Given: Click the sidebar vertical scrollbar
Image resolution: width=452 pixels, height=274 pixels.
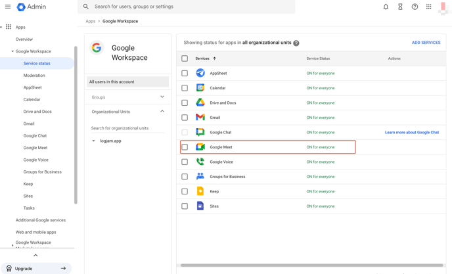Looking at the screenshot, I should pyautogui.click(x=76, y=125).
